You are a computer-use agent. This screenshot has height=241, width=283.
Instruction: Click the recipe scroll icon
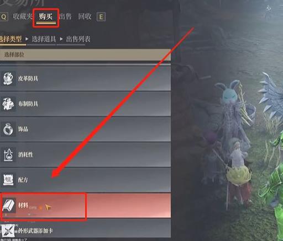[x=8, y=180]
